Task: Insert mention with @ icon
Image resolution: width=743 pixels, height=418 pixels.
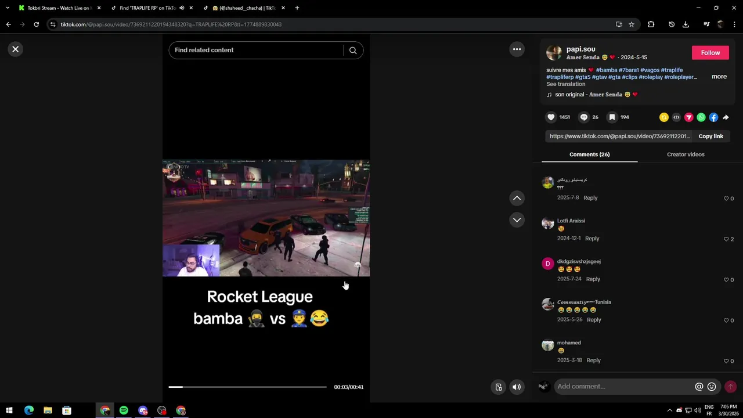Action: pyautogui.click(x=699, y=387)
